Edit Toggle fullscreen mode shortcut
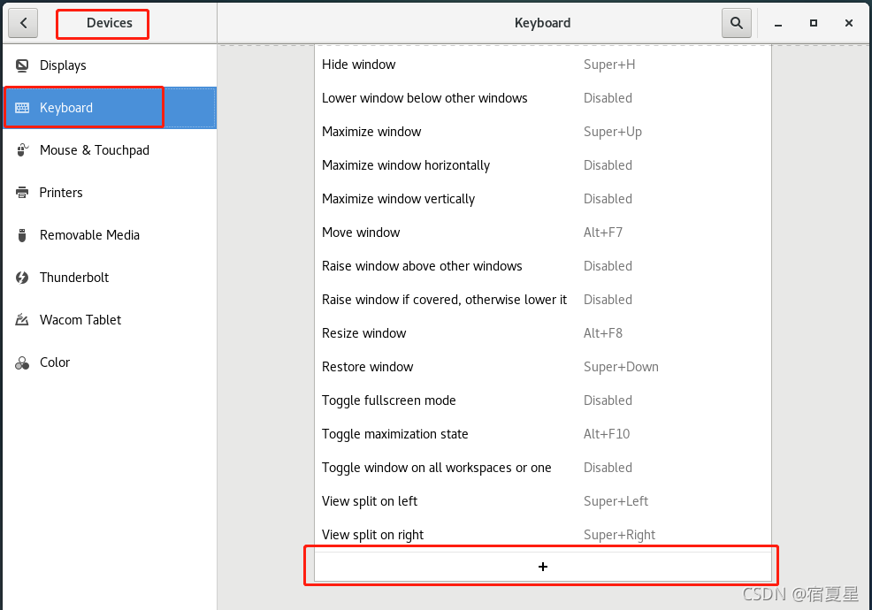The width and height of the screenshot is (872, 610). 543,400
